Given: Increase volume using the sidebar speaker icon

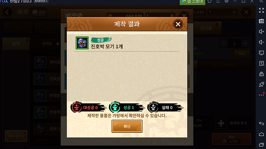Looking at the screenshot, I should 261,31.
